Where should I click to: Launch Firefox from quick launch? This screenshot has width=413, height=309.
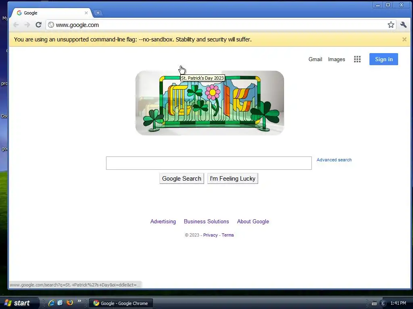(70, 303)
